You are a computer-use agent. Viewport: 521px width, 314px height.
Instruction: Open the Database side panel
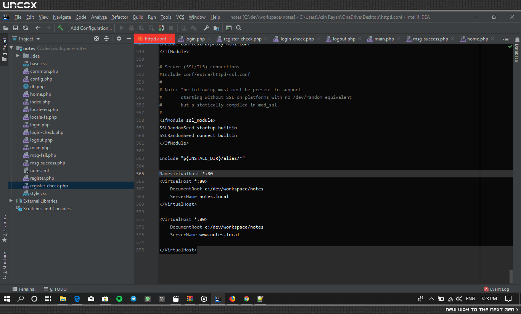[x=517, y=50]
